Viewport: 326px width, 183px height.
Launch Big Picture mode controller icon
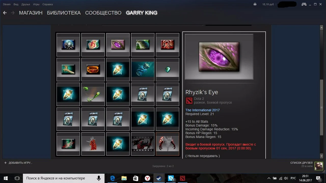304,4
